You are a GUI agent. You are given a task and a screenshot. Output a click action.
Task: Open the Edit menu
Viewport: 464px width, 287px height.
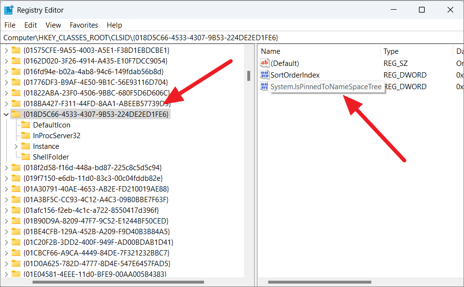[31, 25]
